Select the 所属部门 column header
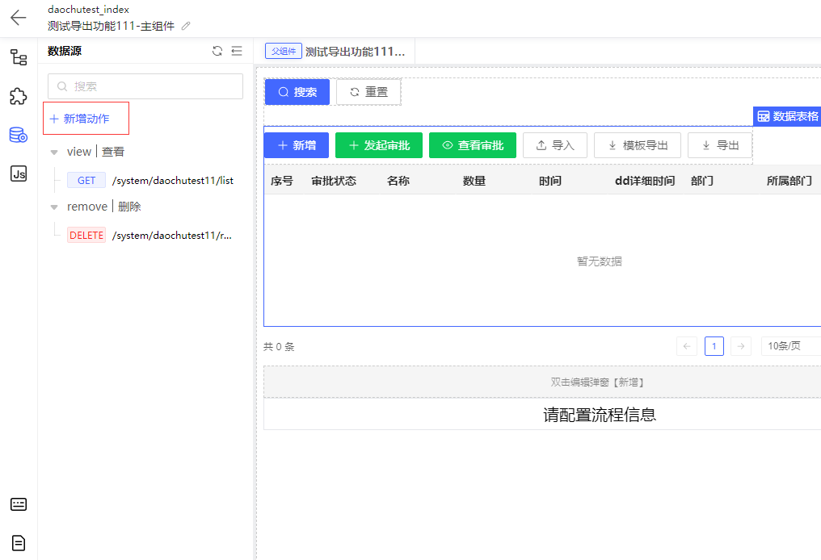Screen dimensions: 821x560 pos(789,181)
